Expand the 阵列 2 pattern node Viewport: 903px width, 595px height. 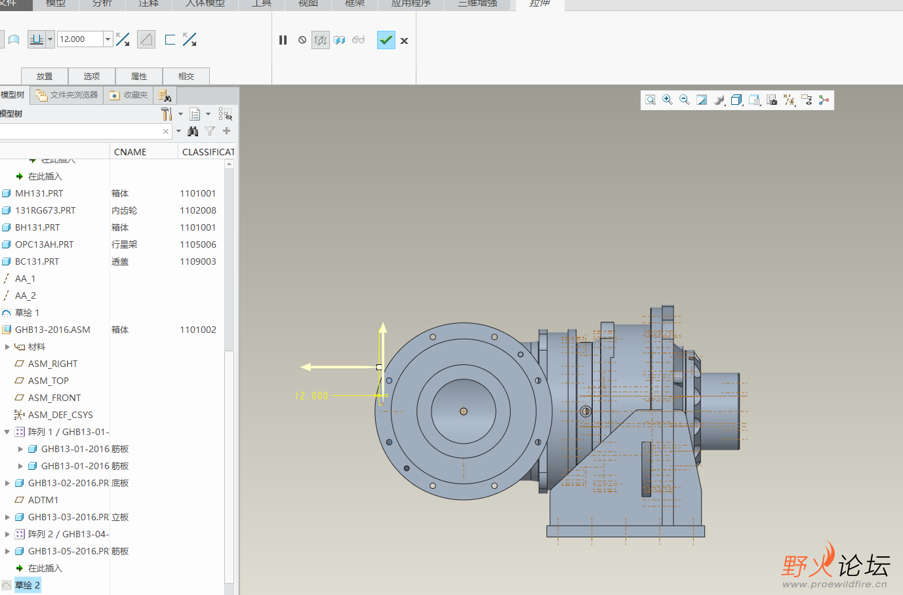point(8,534)
